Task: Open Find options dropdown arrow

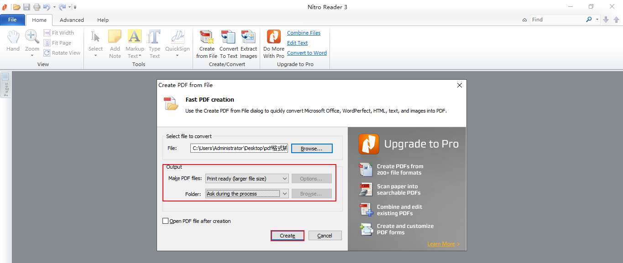Action: pos(597,20)
